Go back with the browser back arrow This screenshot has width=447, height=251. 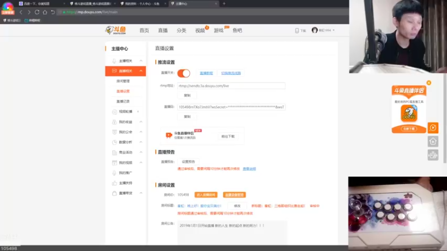21,12
